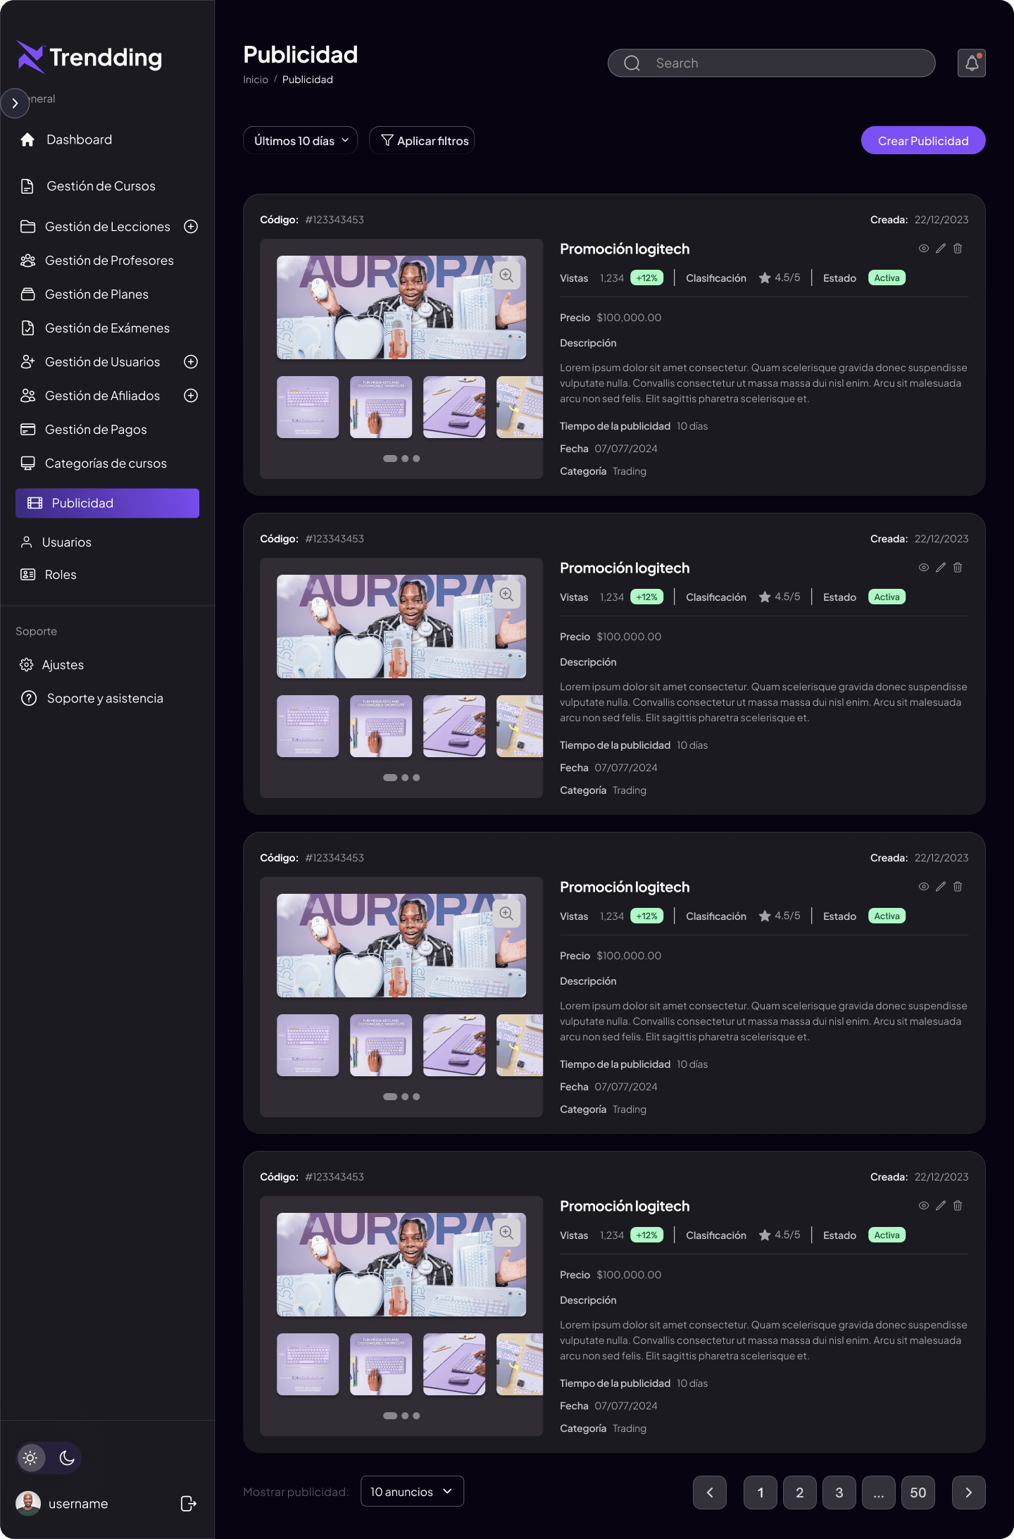Click the Search input field
Viewport: 1014px width, 1539px height.
771,63
